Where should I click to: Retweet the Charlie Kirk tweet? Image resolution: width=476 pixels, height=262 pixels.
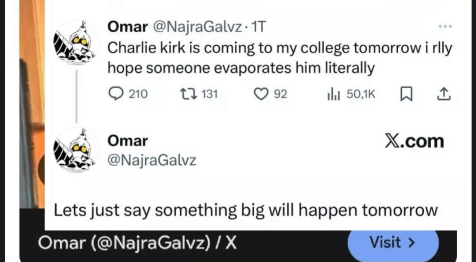pyautogui.click(x=187, y=94)
